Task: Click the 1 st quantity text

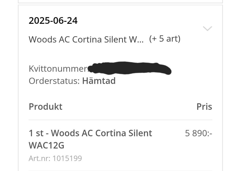Action: [36, 133]
